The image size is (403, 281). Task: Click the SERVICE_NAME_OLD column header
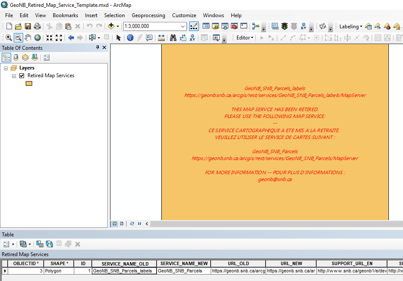tap(125, 264)
